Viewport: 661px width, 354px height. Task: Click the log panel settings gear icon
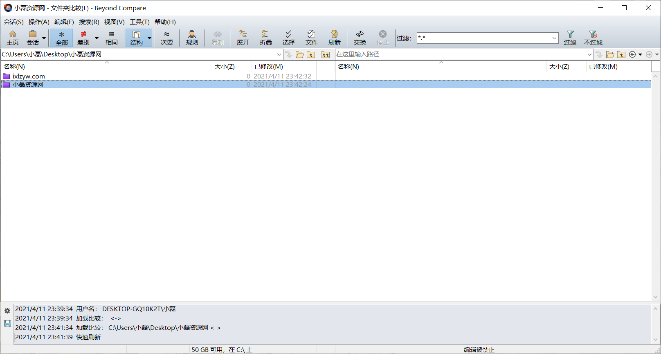[7, 311]
